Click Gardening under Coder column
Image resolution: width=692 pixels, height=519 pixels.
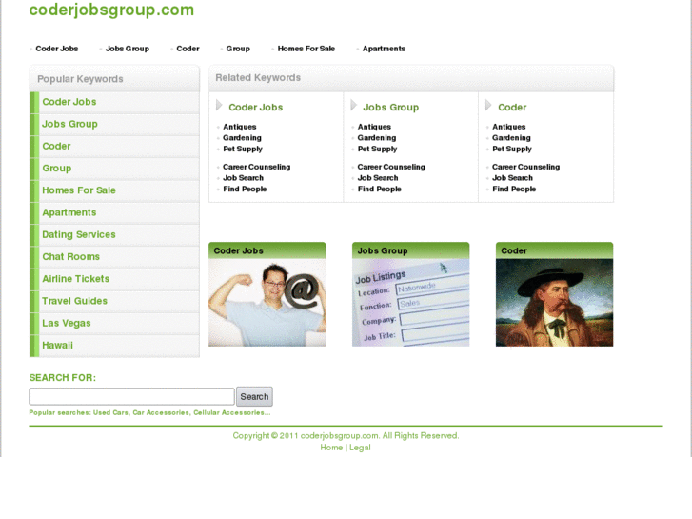point(511,138)
